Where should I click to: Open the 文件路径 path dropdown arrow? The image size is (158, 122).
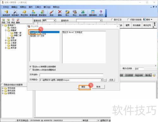click(102, 80)
